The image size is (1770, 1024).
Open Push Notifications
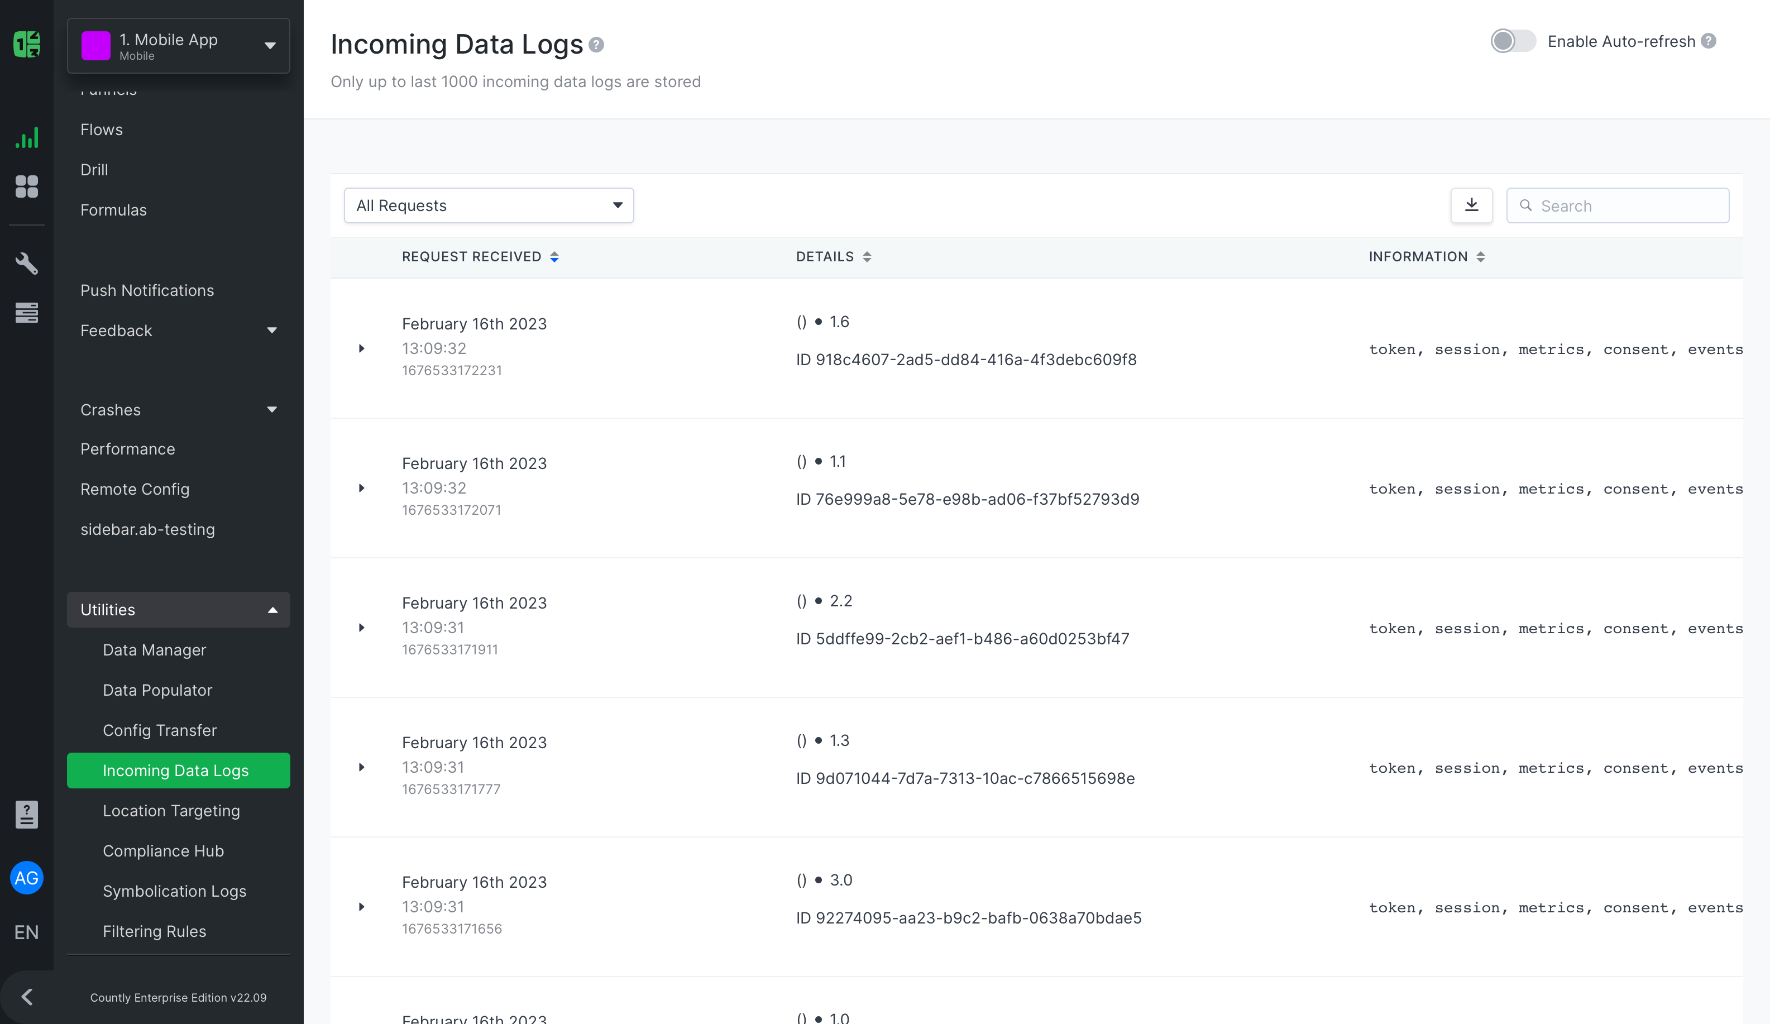coord(147,290)
